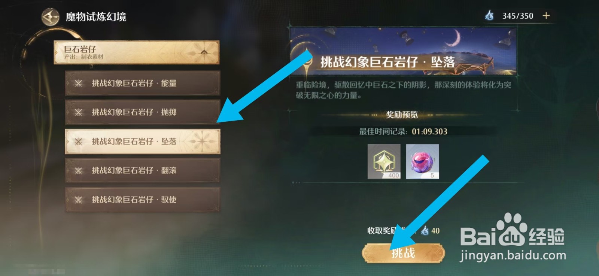Click the crossed swords icon on 驭使 entry
The height and width of the screenshot is (276, 599).
pyautogui.click(x=78, y=200)
